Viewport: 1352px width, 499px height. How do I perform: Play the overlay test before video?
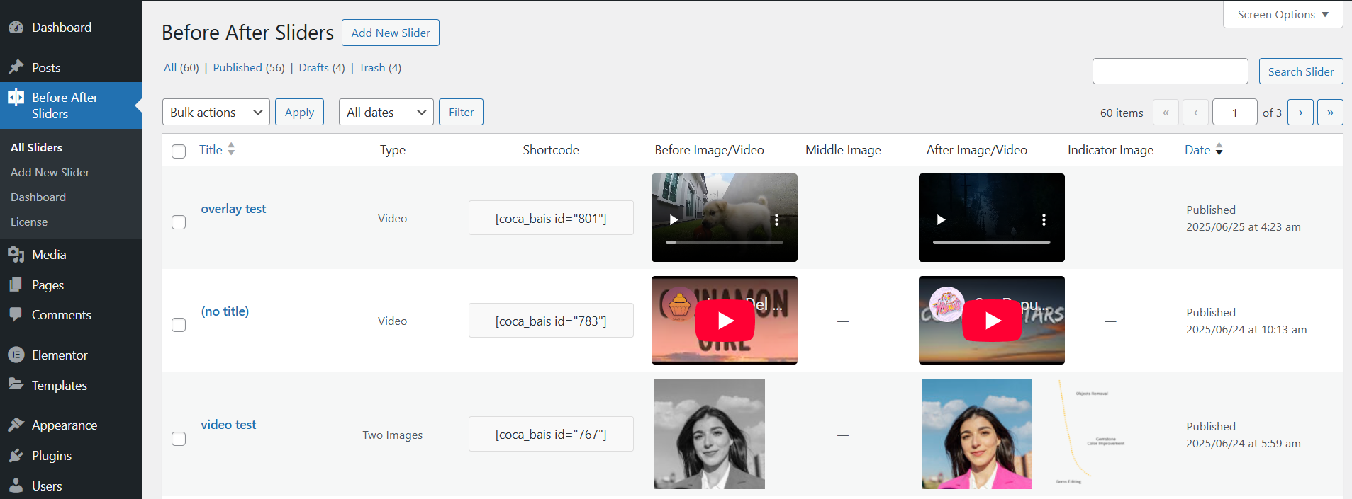click(x=674, y=219)
